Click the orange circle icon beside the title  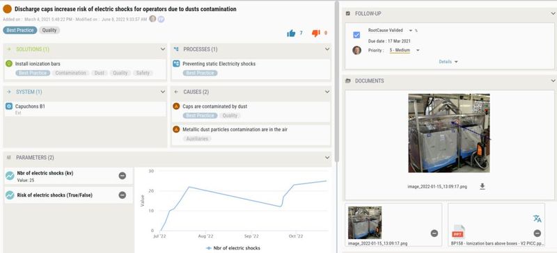[x=7, y=9]
